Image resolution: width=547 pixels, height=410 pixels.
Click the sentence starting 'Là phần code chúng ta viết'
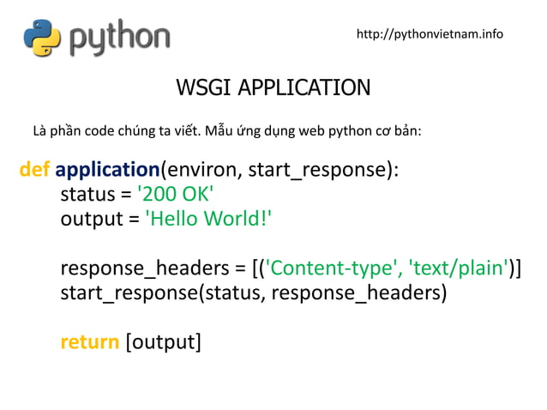pos(227,131)
